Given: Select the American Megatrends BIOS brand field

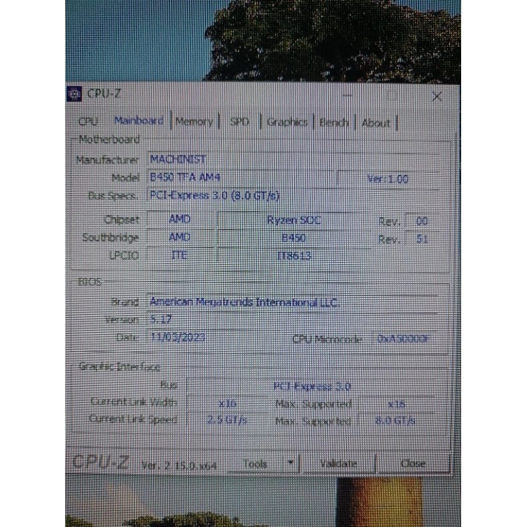Looking at the screenshot, I should pyautogui.click(x=292, y=302).
